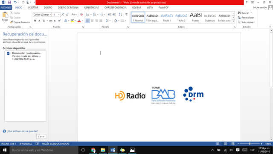Screen dimensions: 273x154
Task: Open line spacing dropdown
Action: [108, 21]
